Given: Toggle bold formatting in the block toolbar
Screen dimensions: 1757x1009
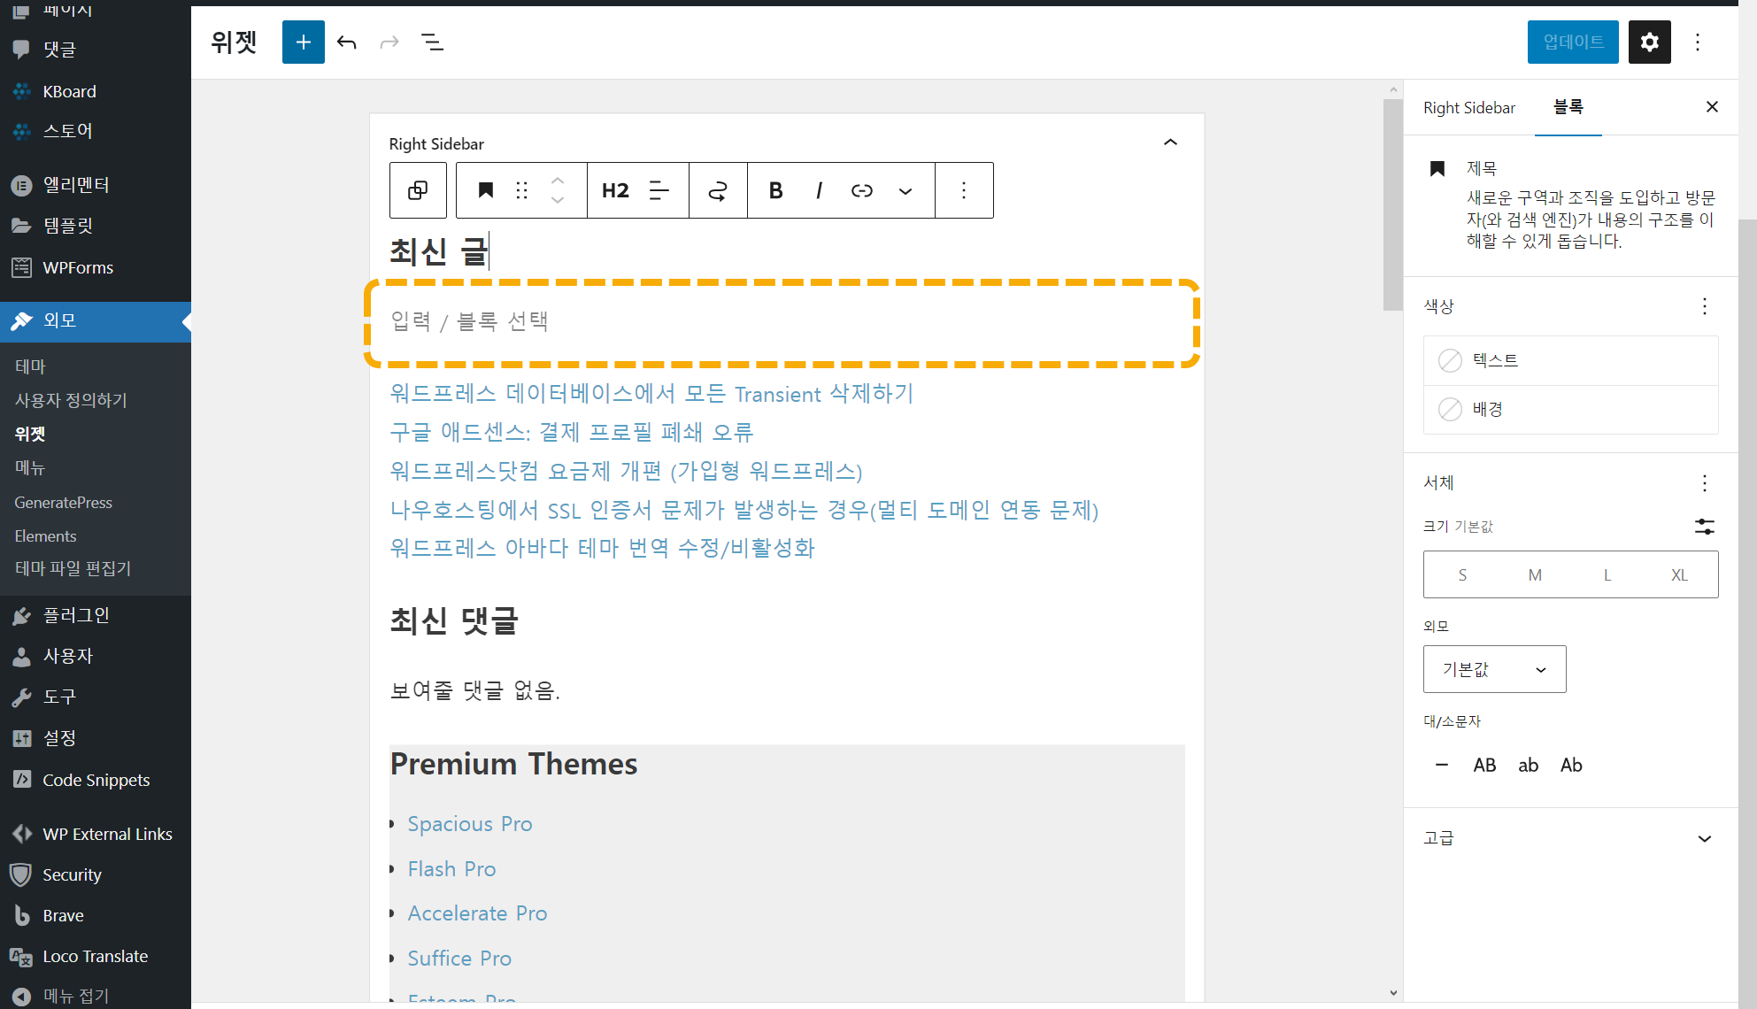Looking at the screenshot, I should [x=774, y=189].
